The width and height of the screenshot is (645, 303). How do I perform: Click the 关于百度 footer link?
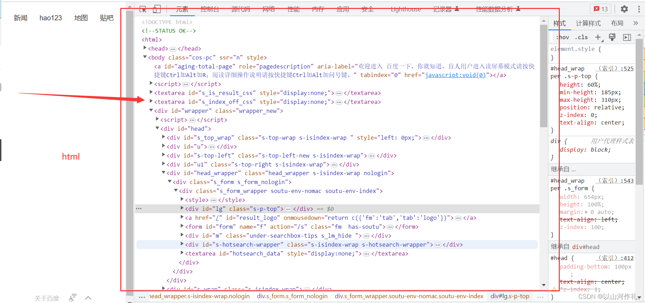pyautogui.click(x=47, y=298)
